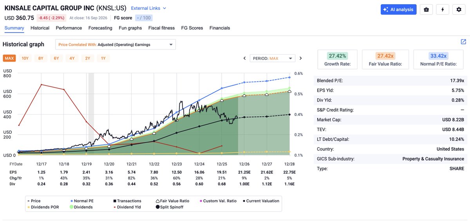The width and height of the screenshot is (470, 221).
Task: Select the 10Y time range
Action: point(25,58)
